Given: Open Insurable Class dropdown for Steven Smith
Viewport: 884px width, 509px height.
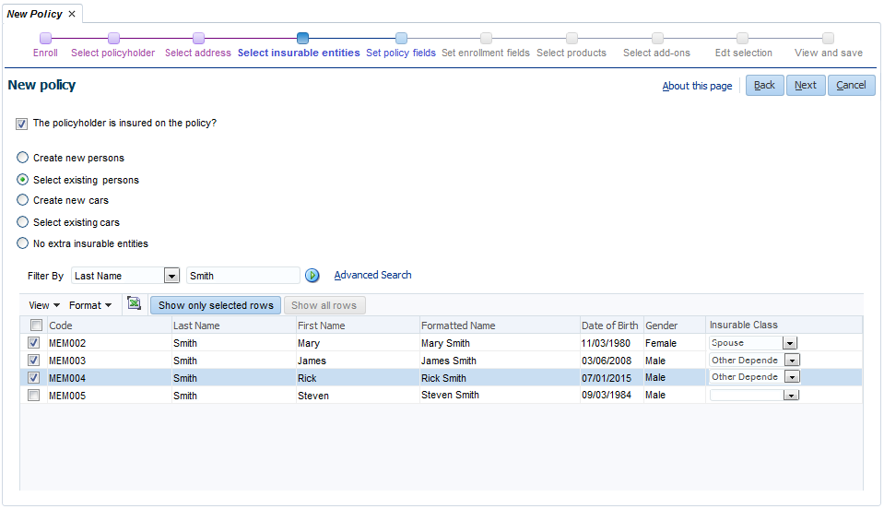Looking at the screenshot, I should pos(791,396).
